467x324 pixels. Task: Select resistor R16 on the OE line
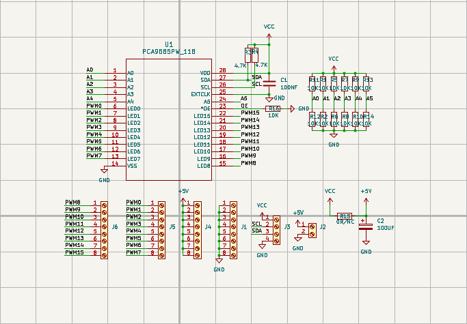point(273,108)
